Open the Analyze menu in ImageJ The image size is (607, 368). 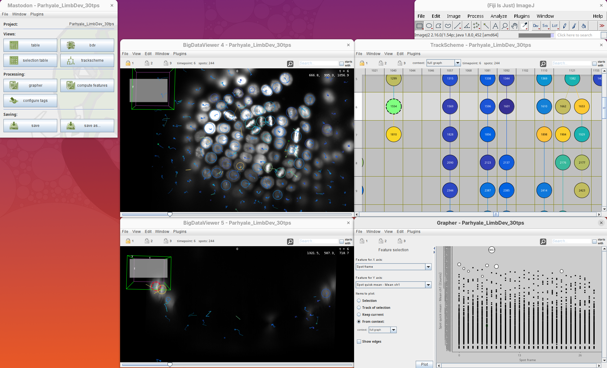point(499,16)
